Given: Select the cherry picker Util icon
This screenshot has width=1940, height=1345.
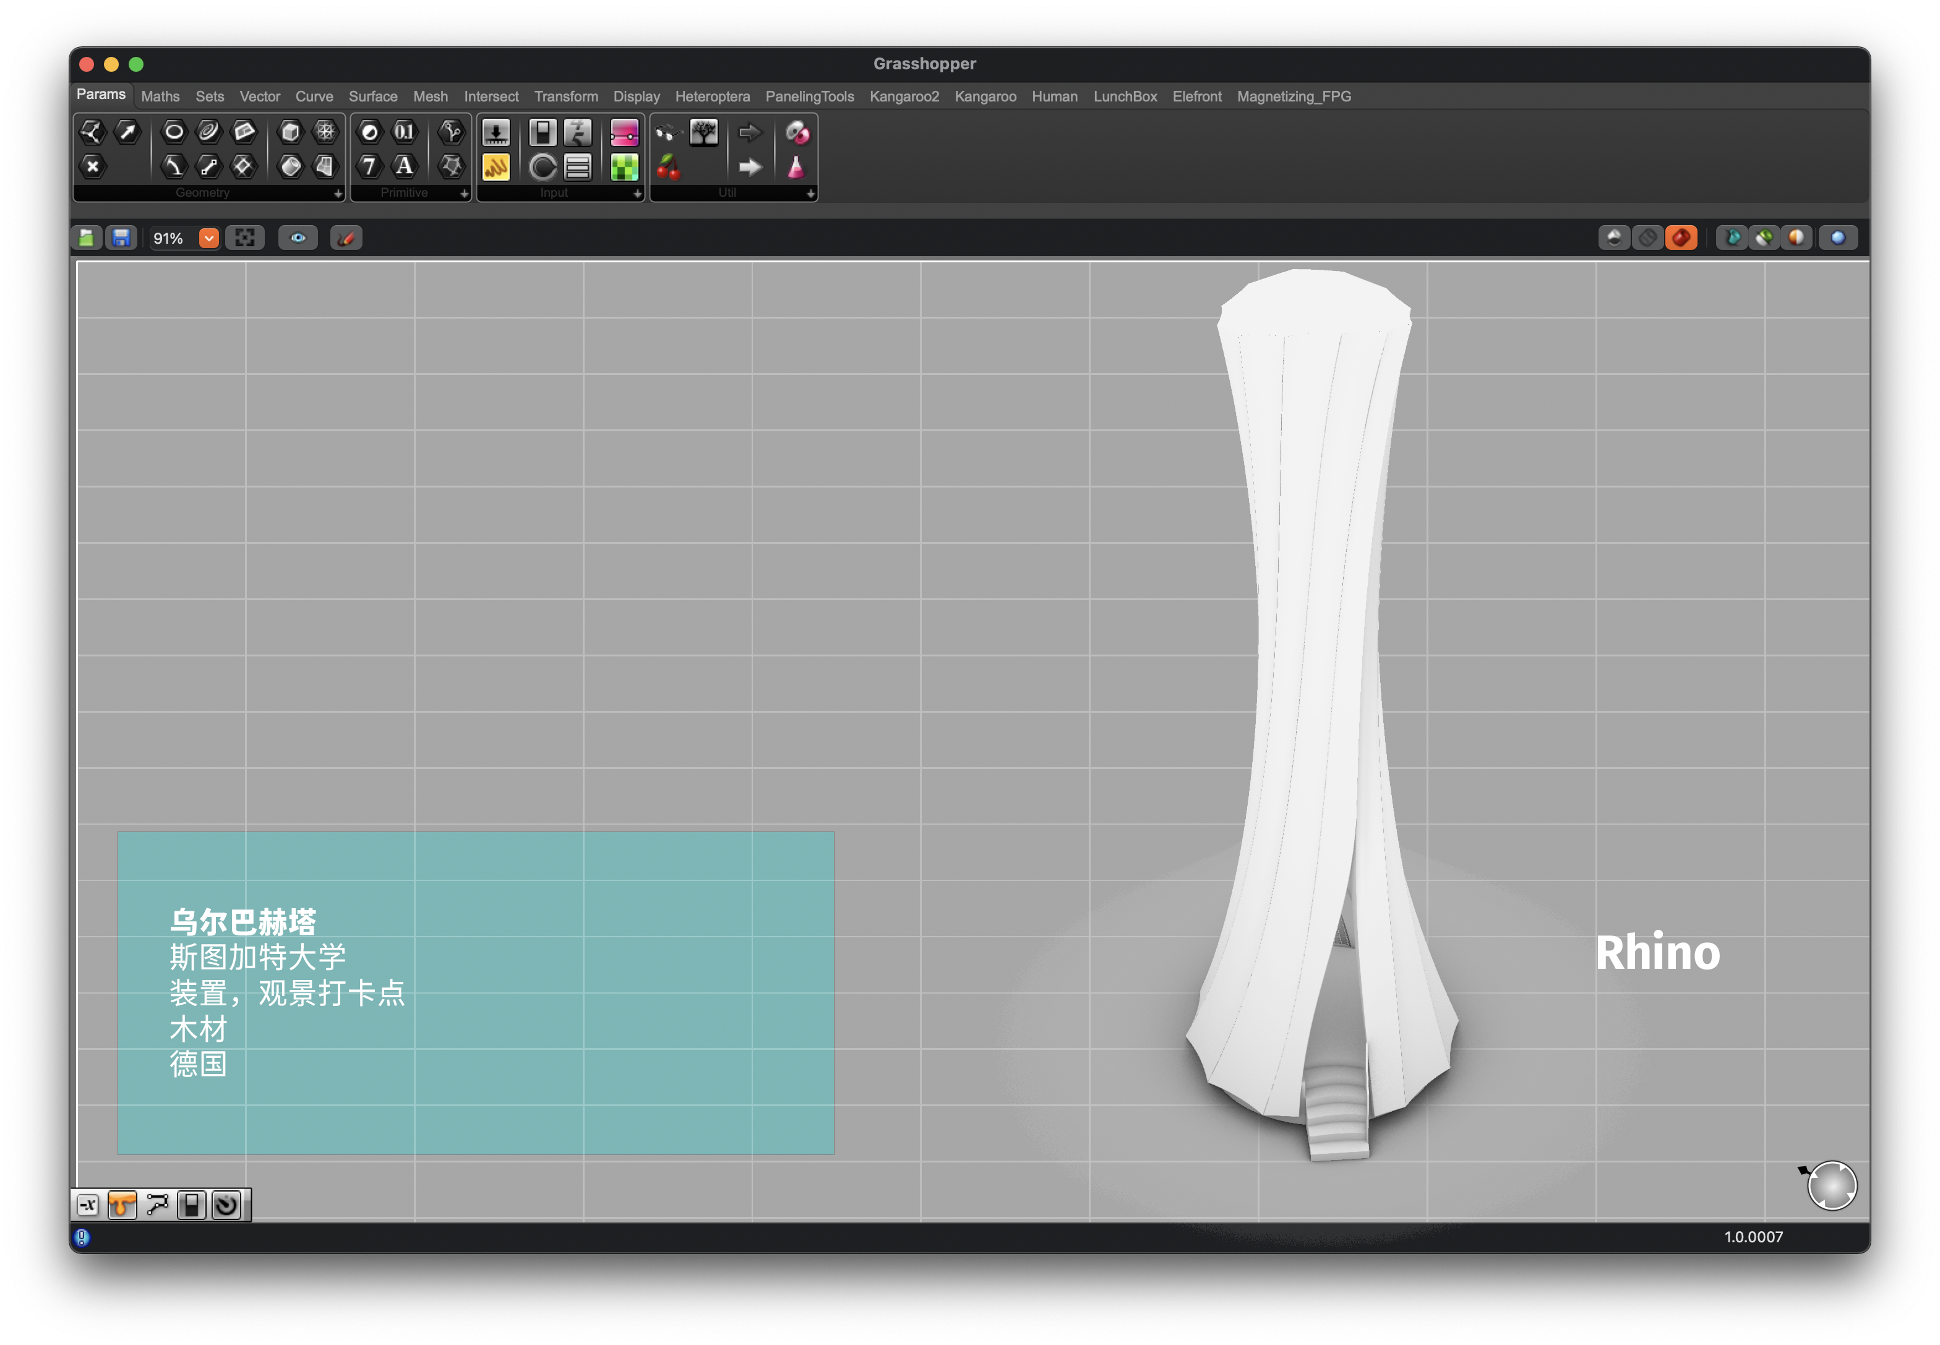Looking at the screenshot, I should pyautogui.click(x=668, y=167).
